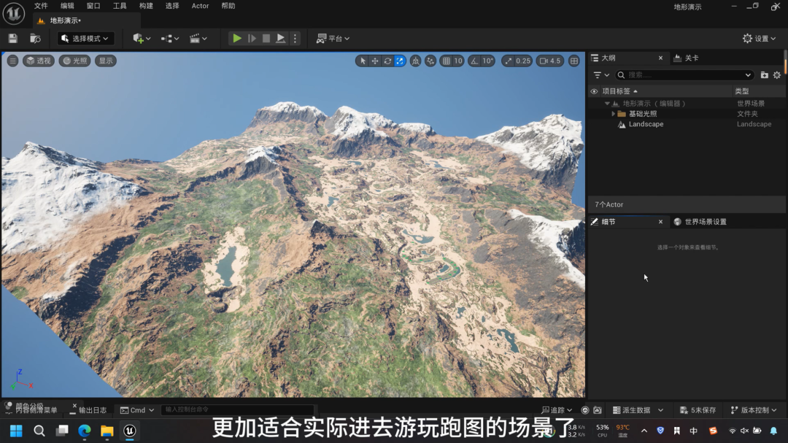Start Play in Editor
788x443 pixels.
(x=236, y=38)
